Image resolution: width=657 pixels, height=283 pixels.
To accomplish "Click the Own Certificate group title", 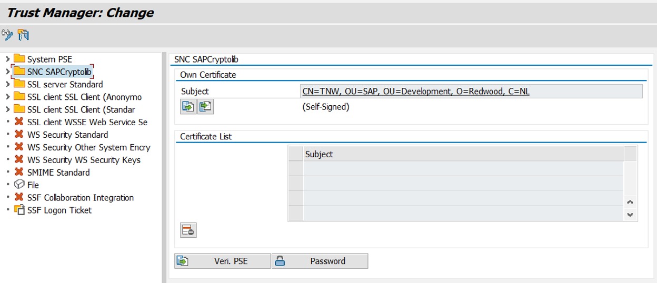I will (208, 75).
